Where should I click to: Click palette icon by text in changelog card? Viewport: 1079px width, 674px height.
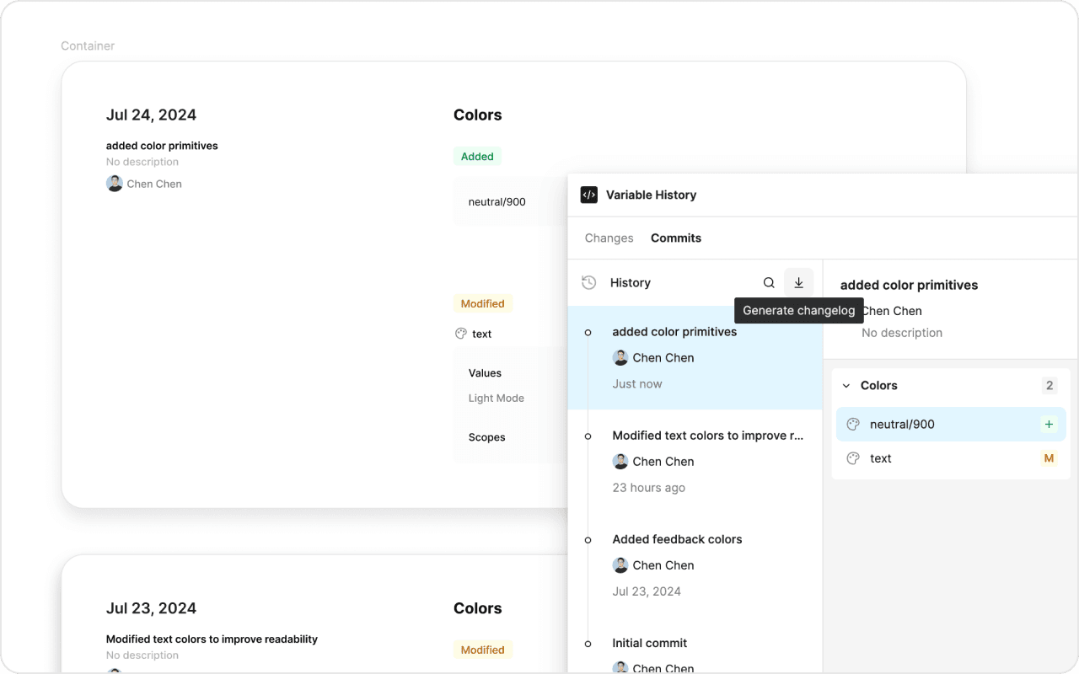click(460, 334)
